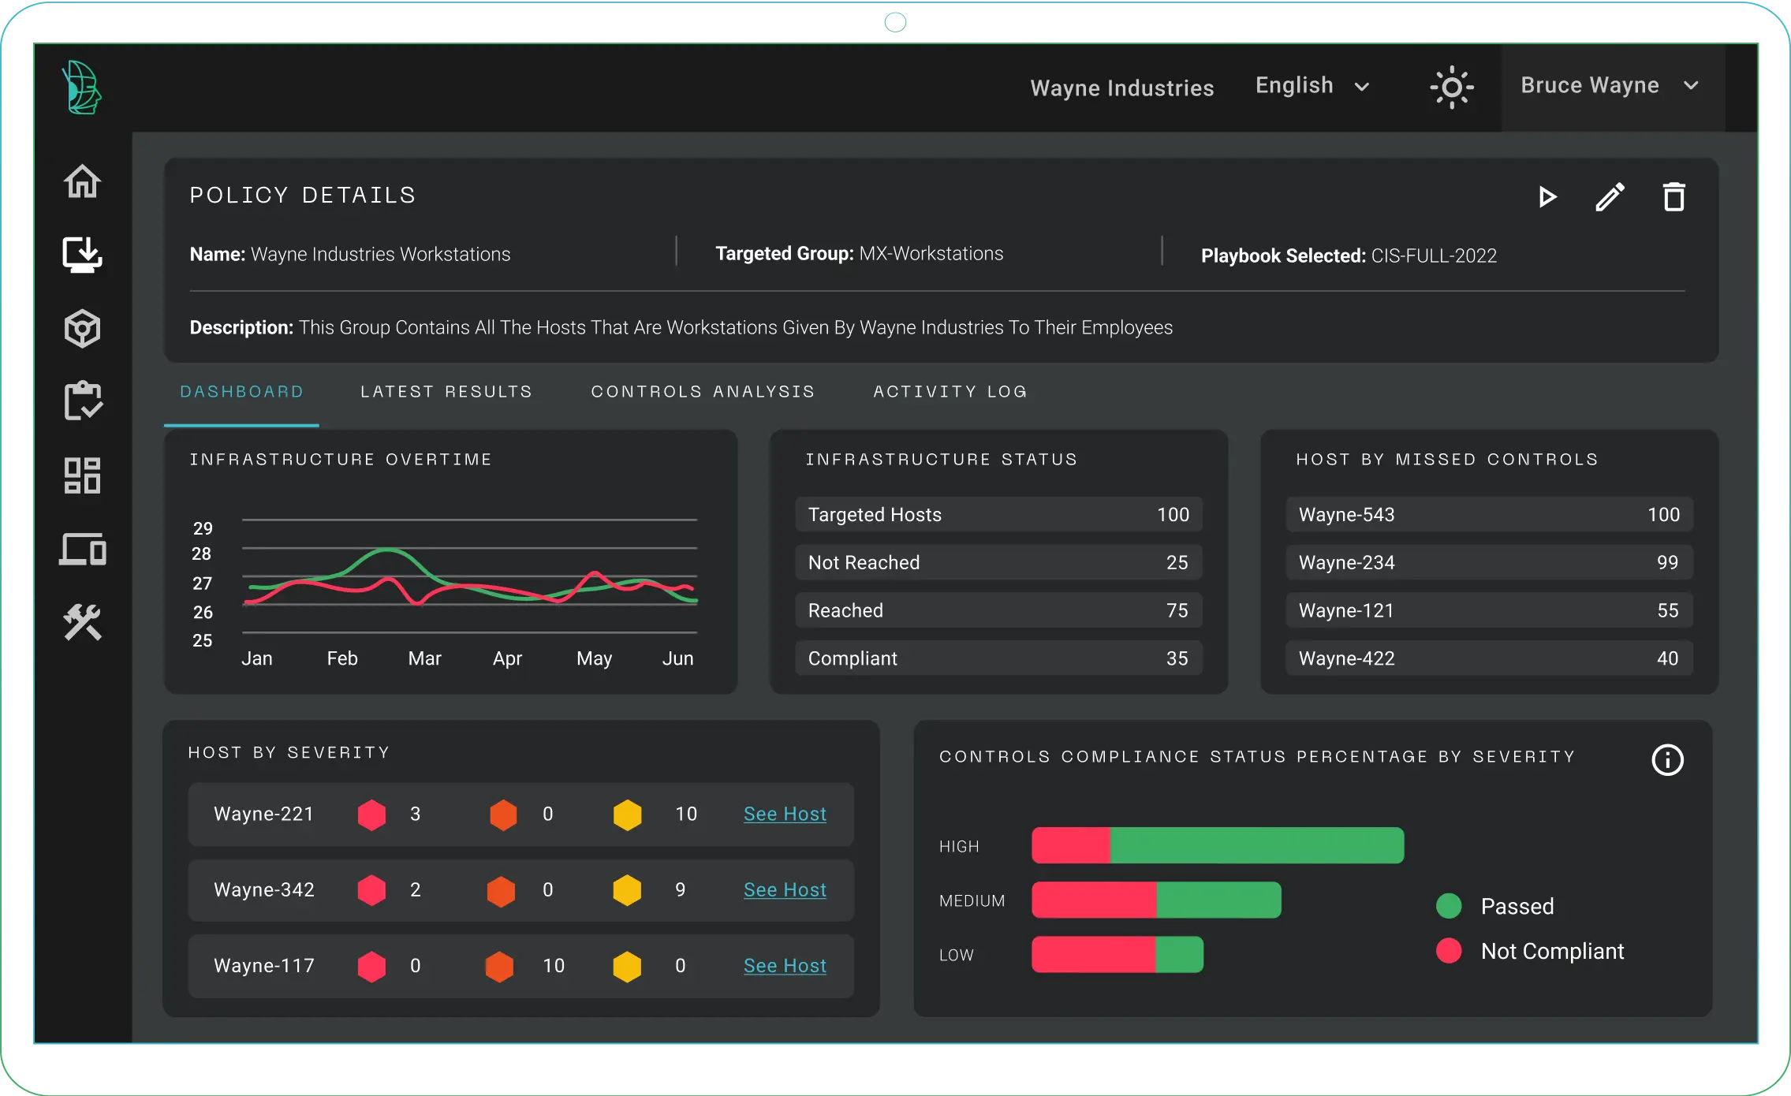Open the monitor download icon in the sidebar
The image size is (1791, 1096).
[x=82, y=255]
